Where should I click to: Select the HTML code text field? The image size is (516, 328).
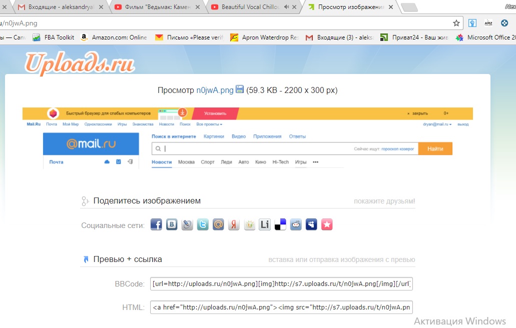click(281, 307)
